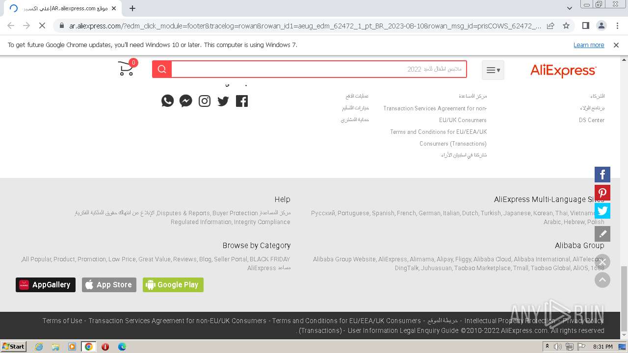The width and height of the screenshot is (628, 353).
Task: Open Terms and Conditions for EU/EEA/UK link
Action: point(439,138)
